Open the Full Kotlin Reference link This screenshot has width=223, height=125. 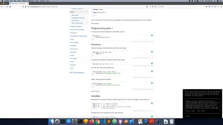pos(78,73)
